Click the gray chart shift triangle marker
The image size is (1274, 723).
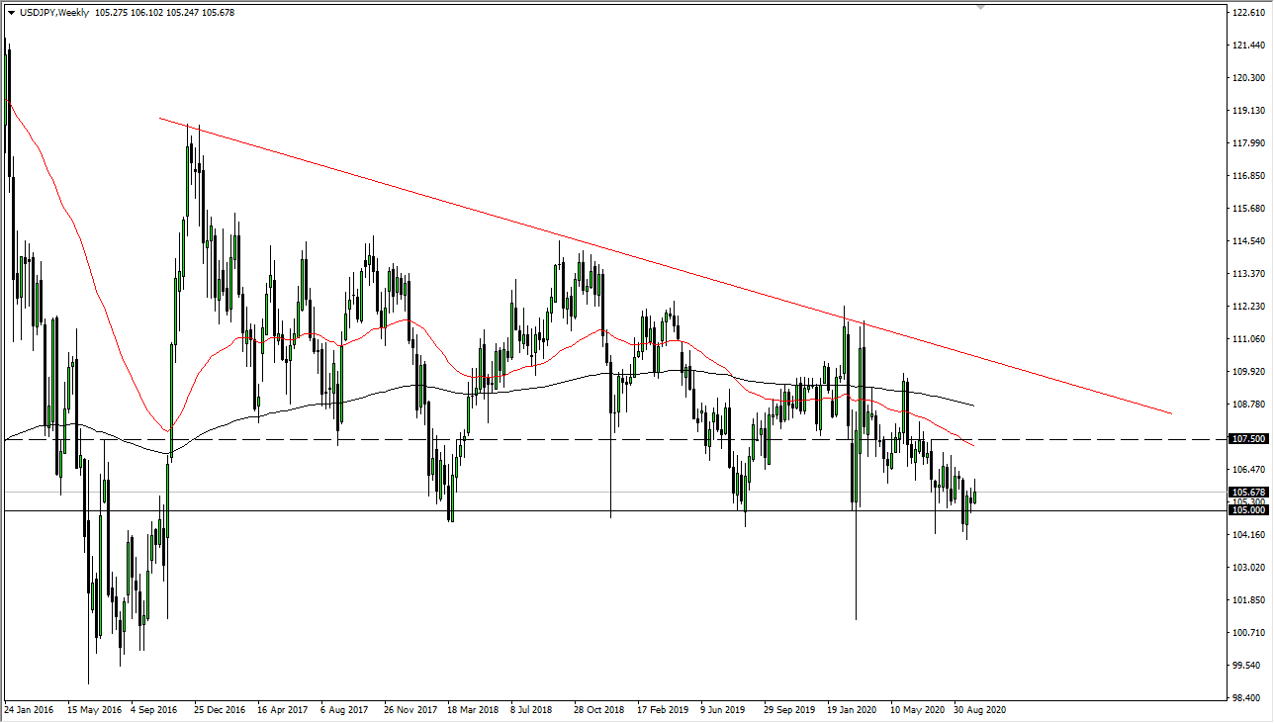coord(980,7)
